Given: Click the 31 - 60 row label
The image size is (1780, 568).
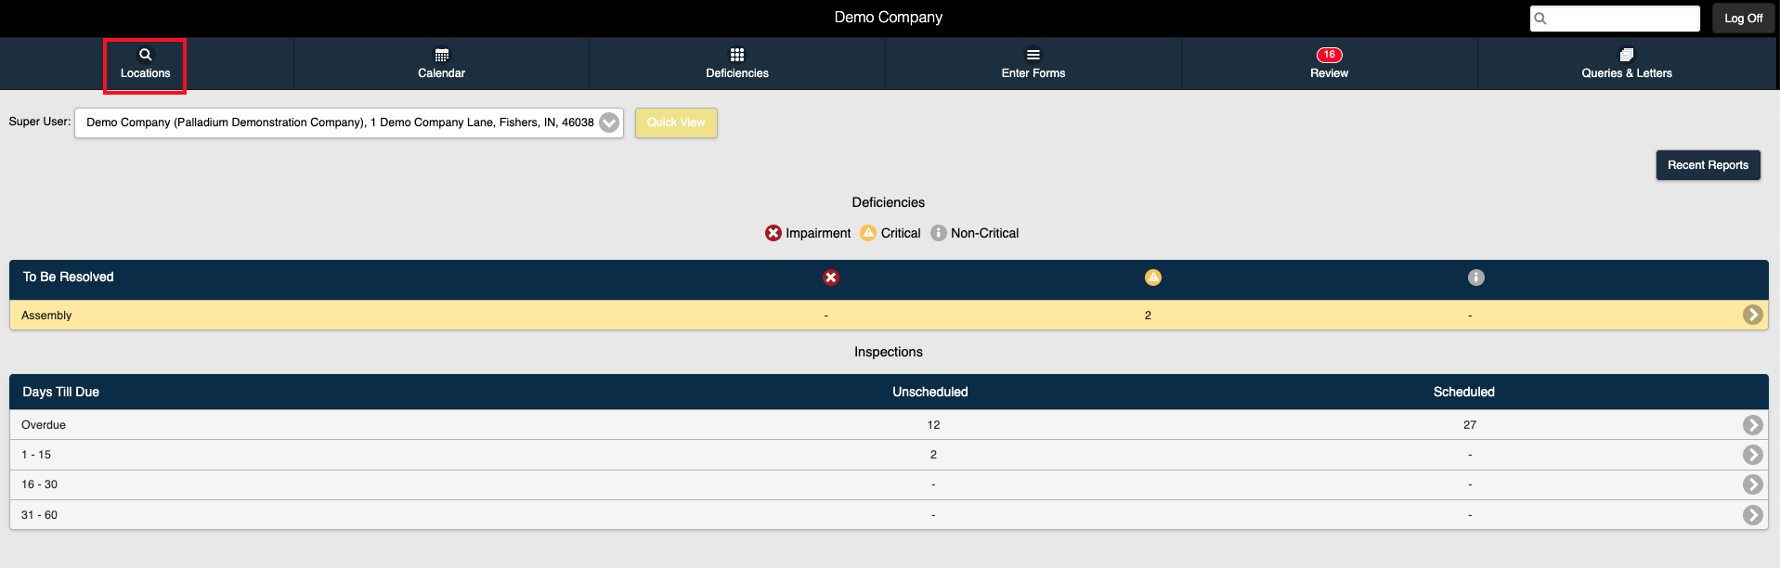Looking at the screenshot, I should [39, 515].
